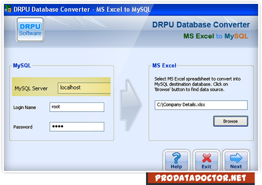
Task: Click the 'Password' label
Action: click(23, 127)
